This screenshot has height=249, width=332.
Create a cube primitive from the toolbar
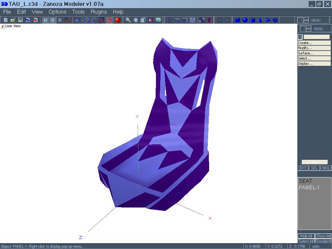pos(237,20)
